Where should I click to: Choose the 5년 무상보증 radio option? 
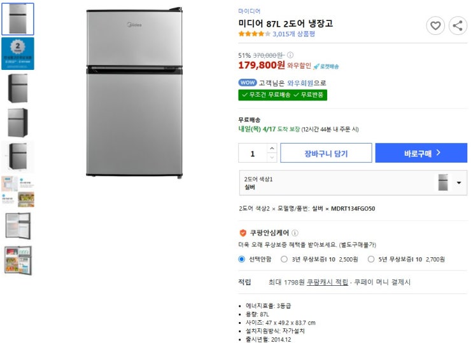pos(371,259)
